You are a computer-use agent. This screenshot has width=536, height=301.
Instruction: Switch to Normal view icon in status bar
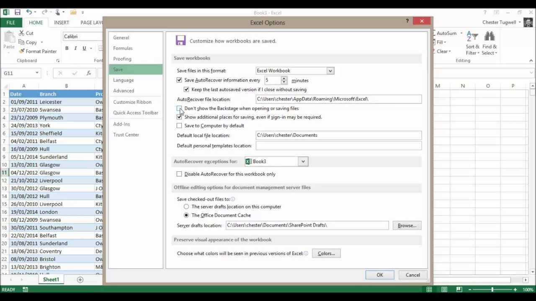point(429,289)
